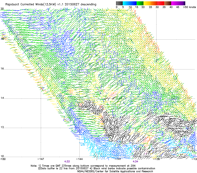Click the longitude label -150
Screen dimensions: 197x173
[3, 159]
